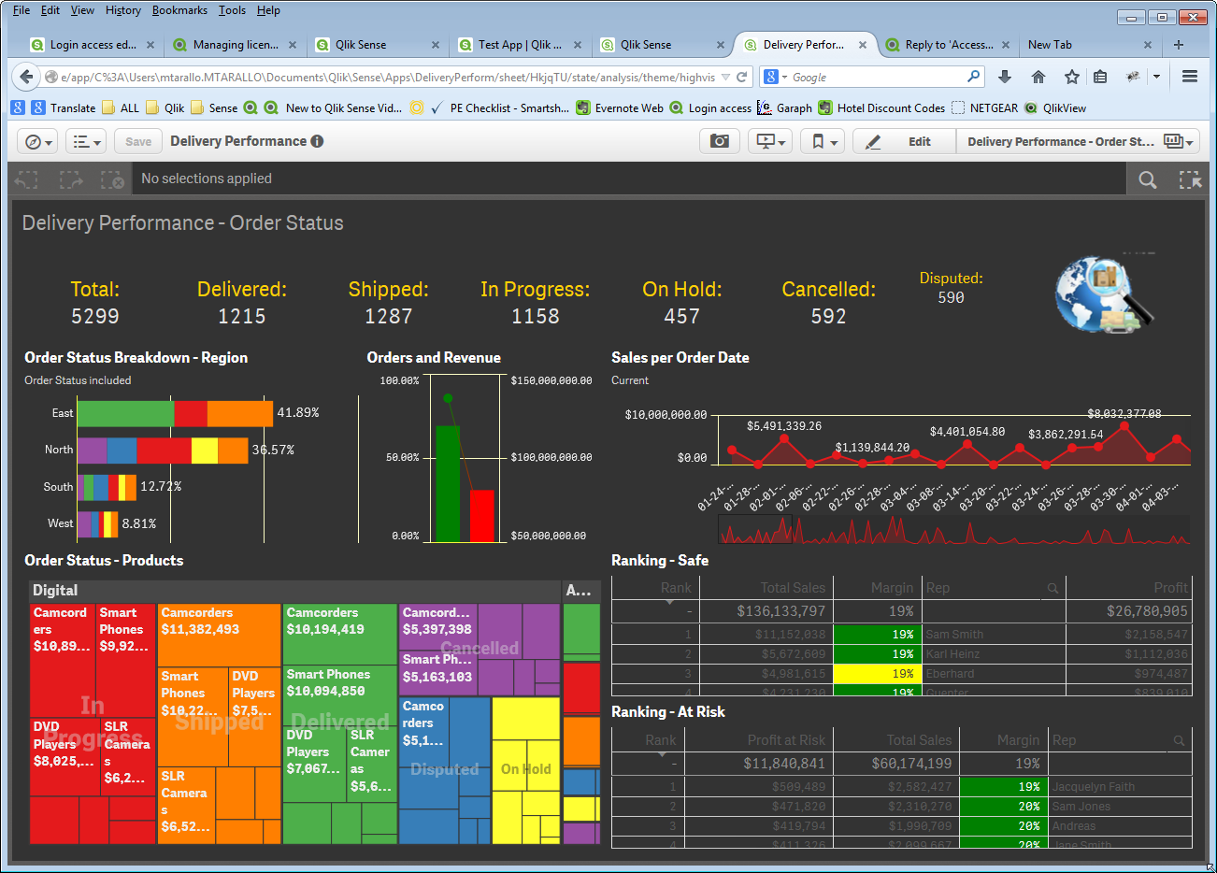Open the browser hamburger menu

click(1190, 77)
